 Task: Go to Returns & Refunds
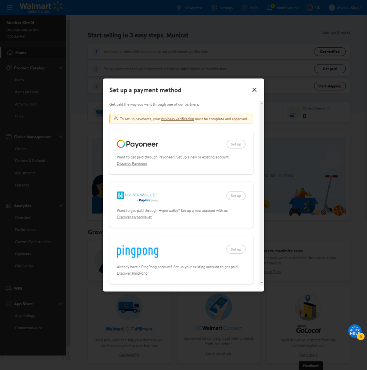30,161
